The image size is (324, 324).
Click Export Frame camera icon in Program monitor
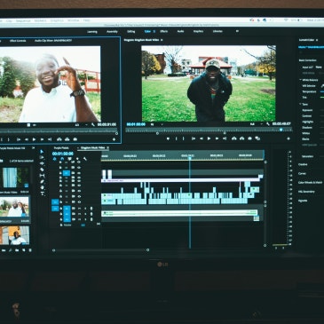tap(249, 138)
